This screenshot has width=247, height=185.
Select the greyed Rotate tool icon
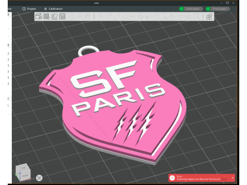coord(109,16)
